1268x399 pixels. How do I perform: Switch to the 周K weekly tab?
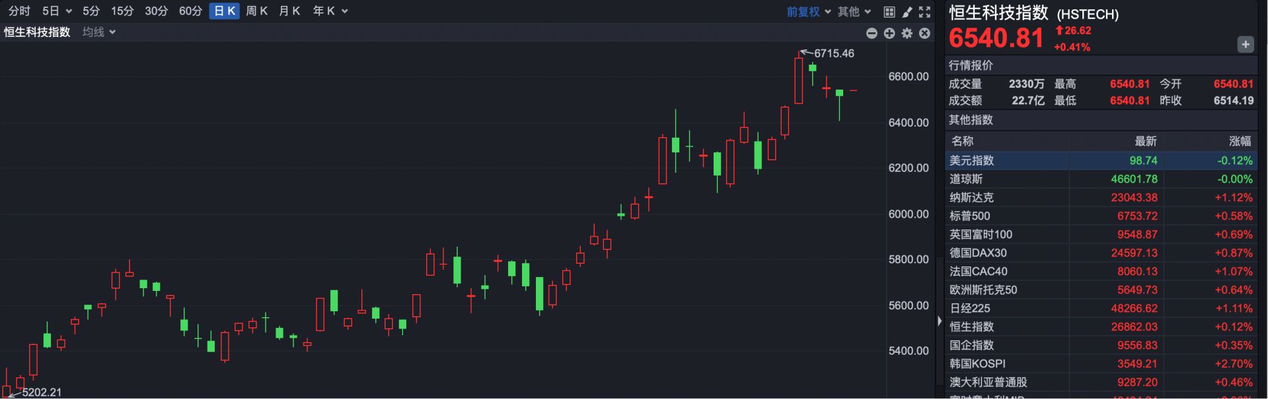[256, 11]
